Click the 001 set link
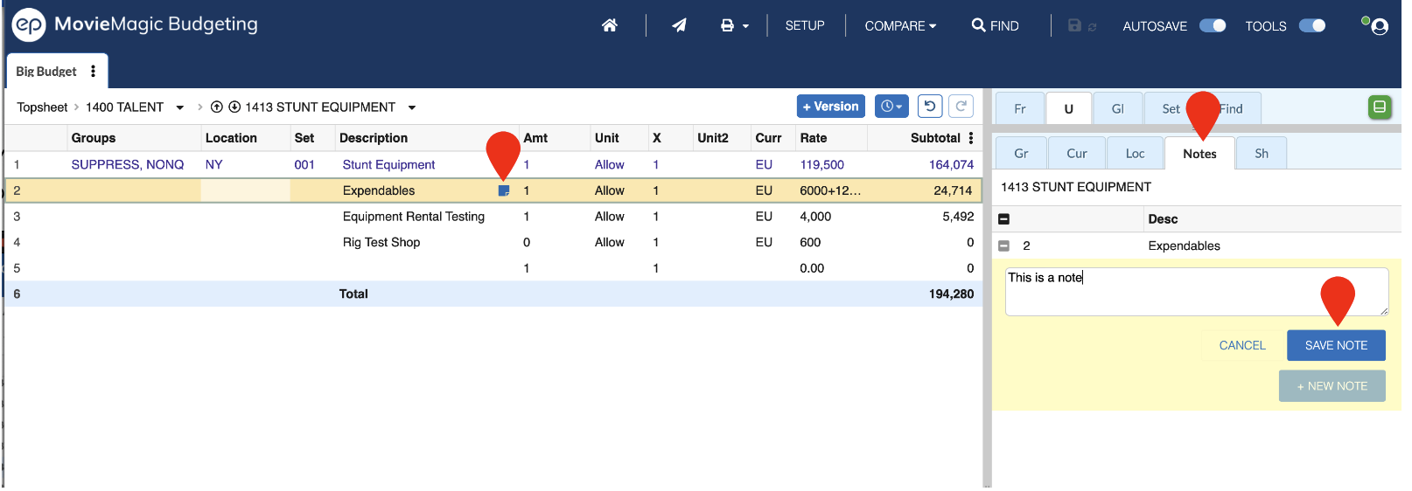Image resolution: width=1412 pixels, height=491 pixels. click(304, 164)
